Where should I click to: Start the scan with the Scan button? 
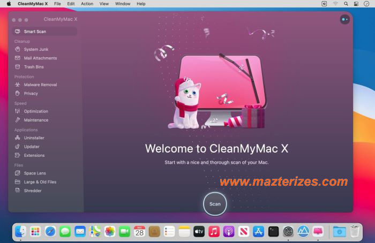click(x=215, y=204)
